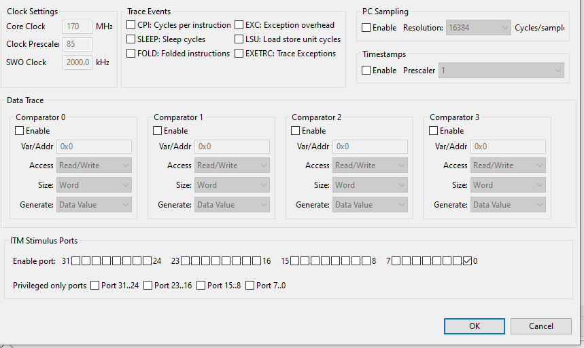The image size is (584, 348).
Task: Expand the Timestamps Prescaler dropdown
Action: pos(501,71)
